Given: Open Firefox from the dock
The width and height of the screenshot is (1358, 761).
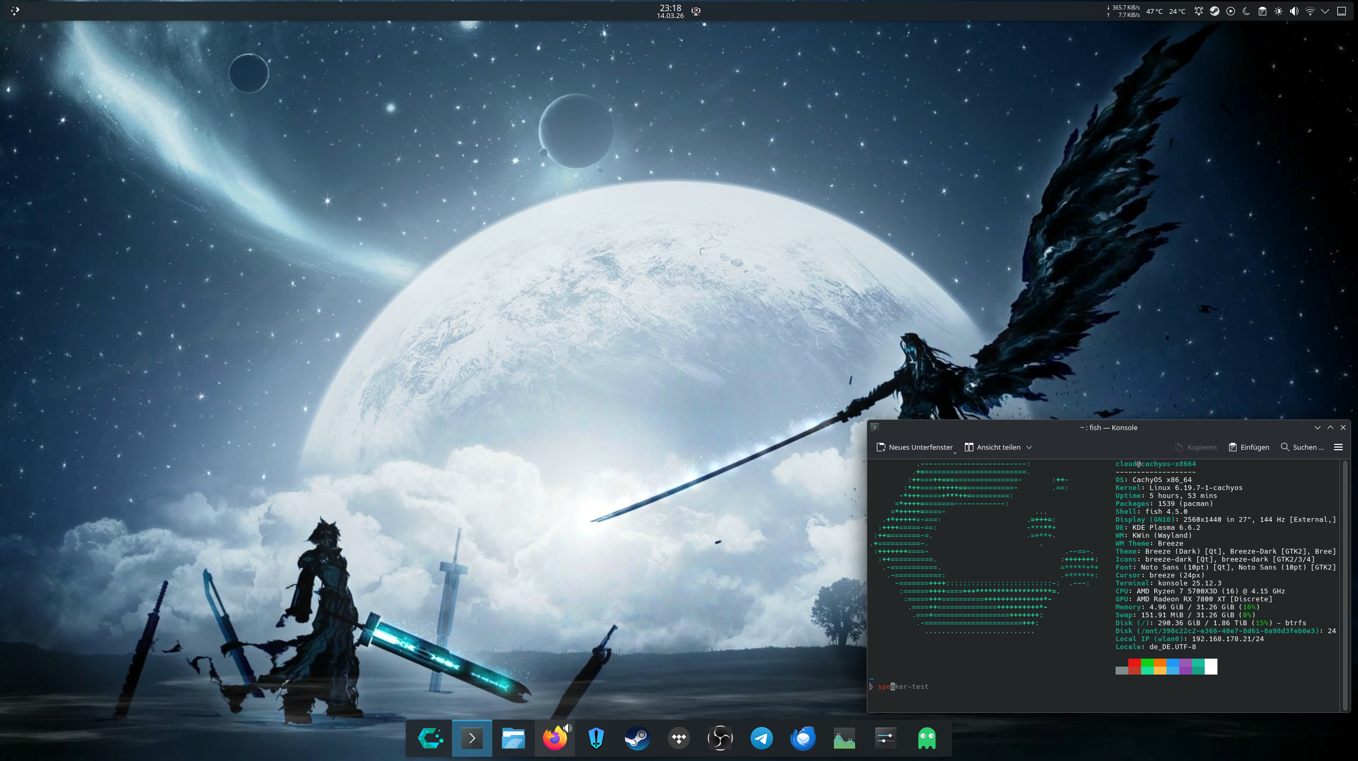Looking at the screenshot, I should point(554,738).
